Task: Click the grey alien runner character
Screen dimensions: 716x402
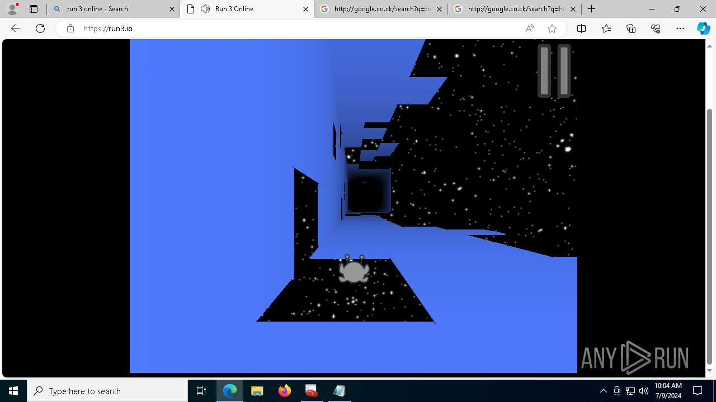Action: click(x=354, y=269)
